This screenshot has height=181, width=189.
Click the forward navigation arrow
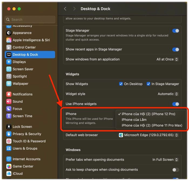click(x=75, y=9)
